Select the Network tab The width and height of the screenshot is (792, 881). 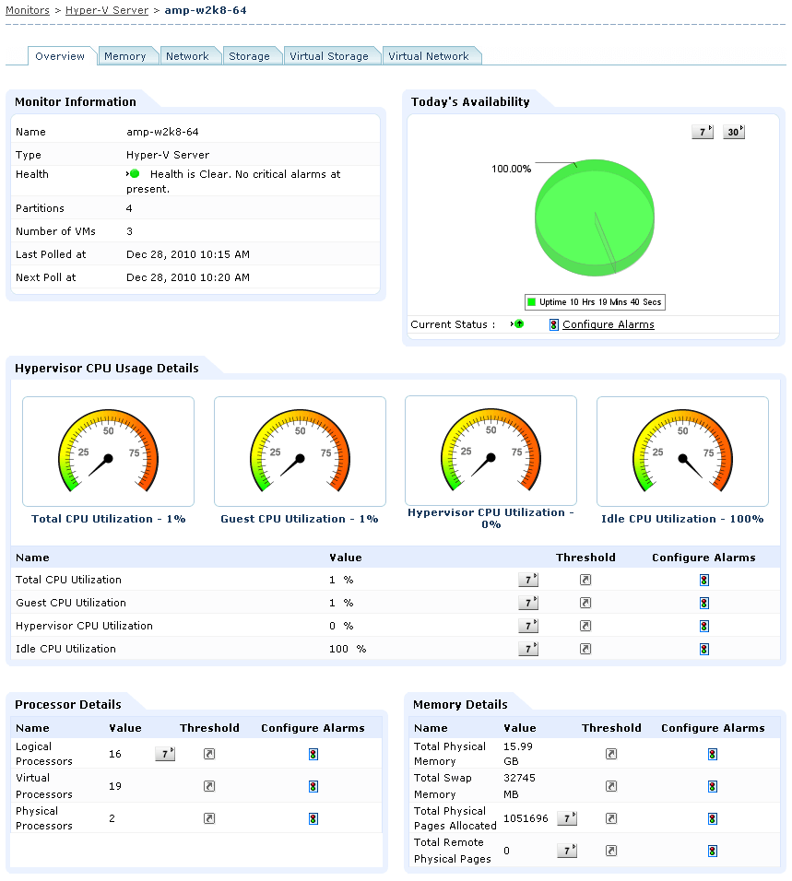188,56
